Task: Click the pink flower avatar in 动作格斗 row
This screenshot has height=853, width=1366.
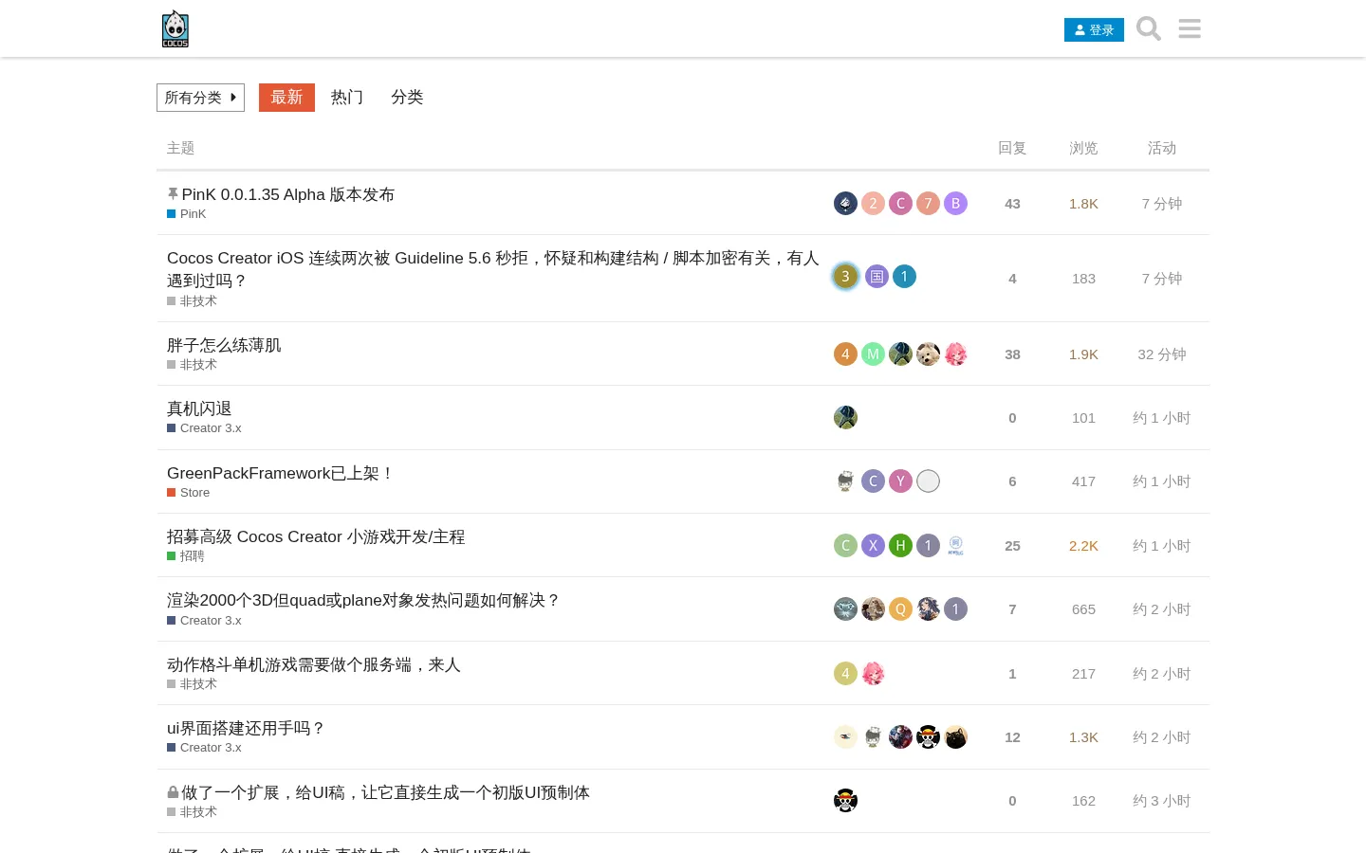Action: click(x=873, y=673)
